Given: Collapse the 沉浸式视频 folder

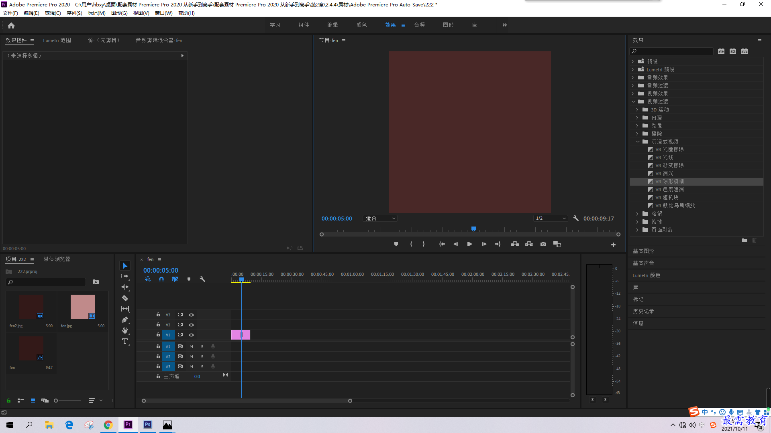Looking at the screenshot, I should (x=638, y=142).
